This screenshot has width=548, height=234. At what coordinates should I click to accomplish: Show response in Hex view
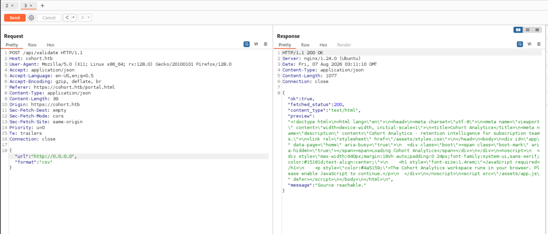323,45
